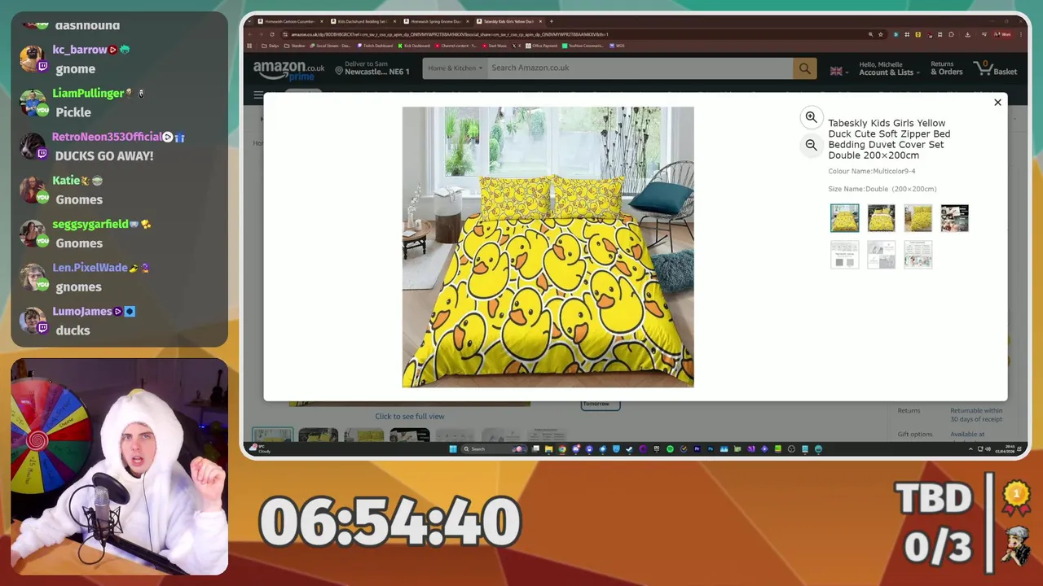Open the browser downloads icon
1043x586 pixels.
[967, 34]
